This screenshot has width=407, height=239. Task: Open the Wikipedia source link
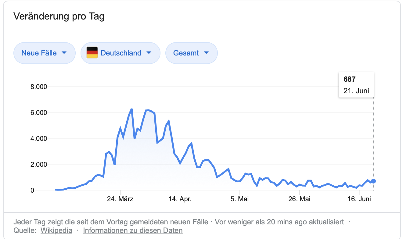pyautogui.click(x=56, y=230)
